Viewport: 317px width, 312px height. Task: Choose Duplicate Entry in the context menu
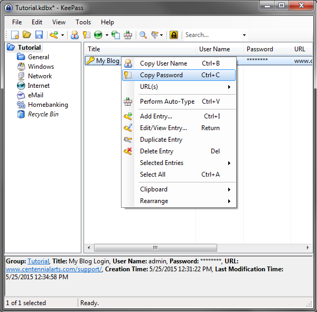pos(179,140)
